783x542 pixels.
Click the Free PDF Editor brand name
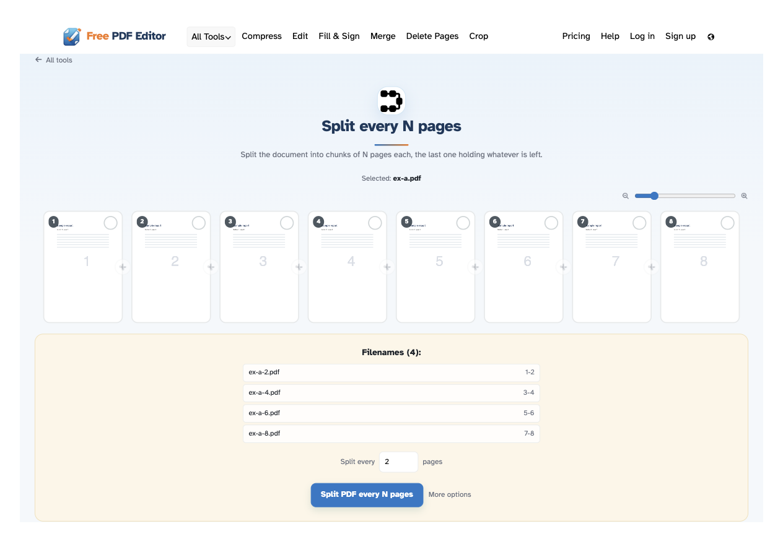coord(126,36)
